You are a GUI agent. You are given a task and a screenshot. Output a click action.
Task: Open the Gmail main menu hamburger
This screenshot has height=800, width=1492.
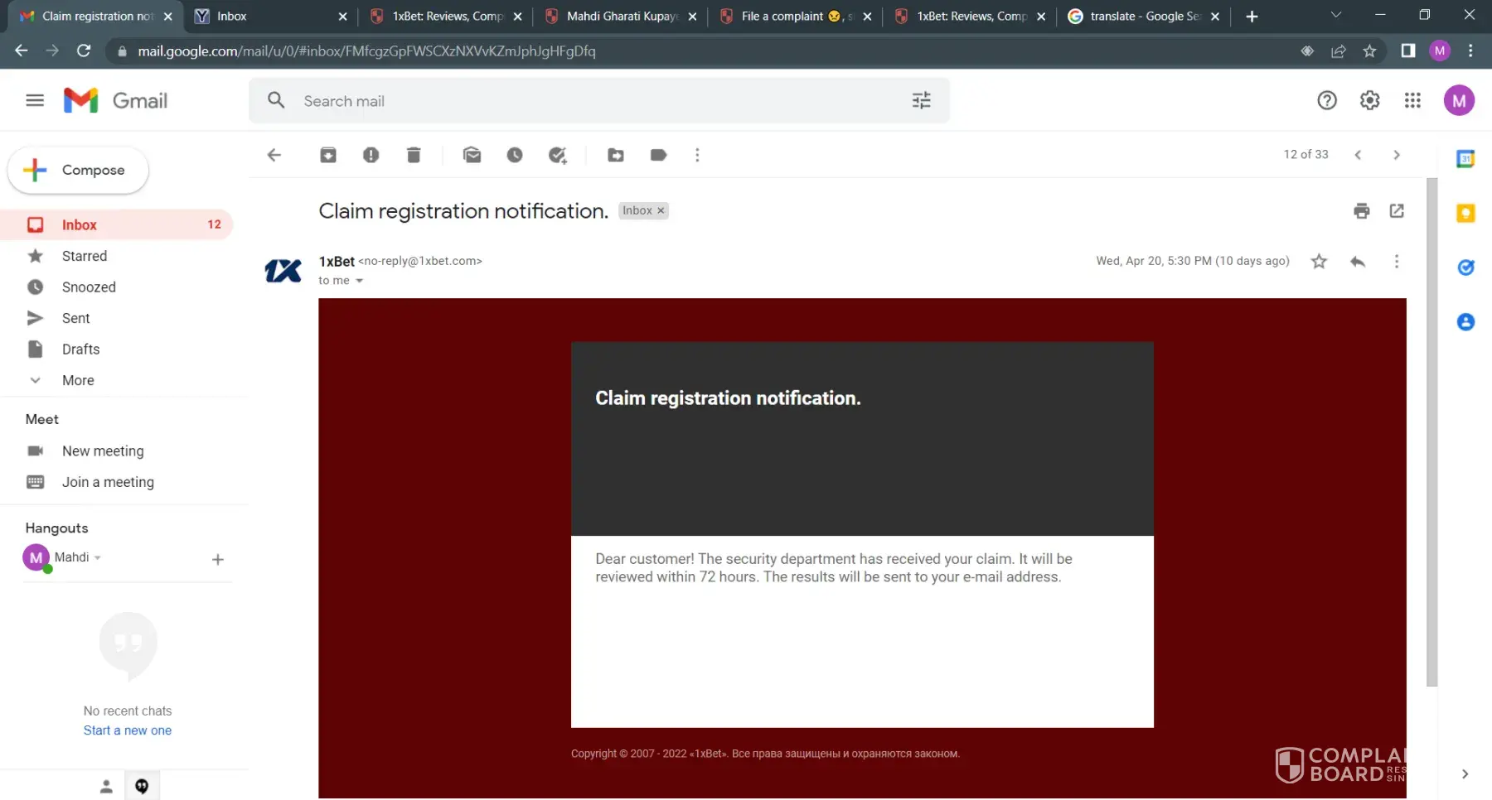(x=35, y=100)
